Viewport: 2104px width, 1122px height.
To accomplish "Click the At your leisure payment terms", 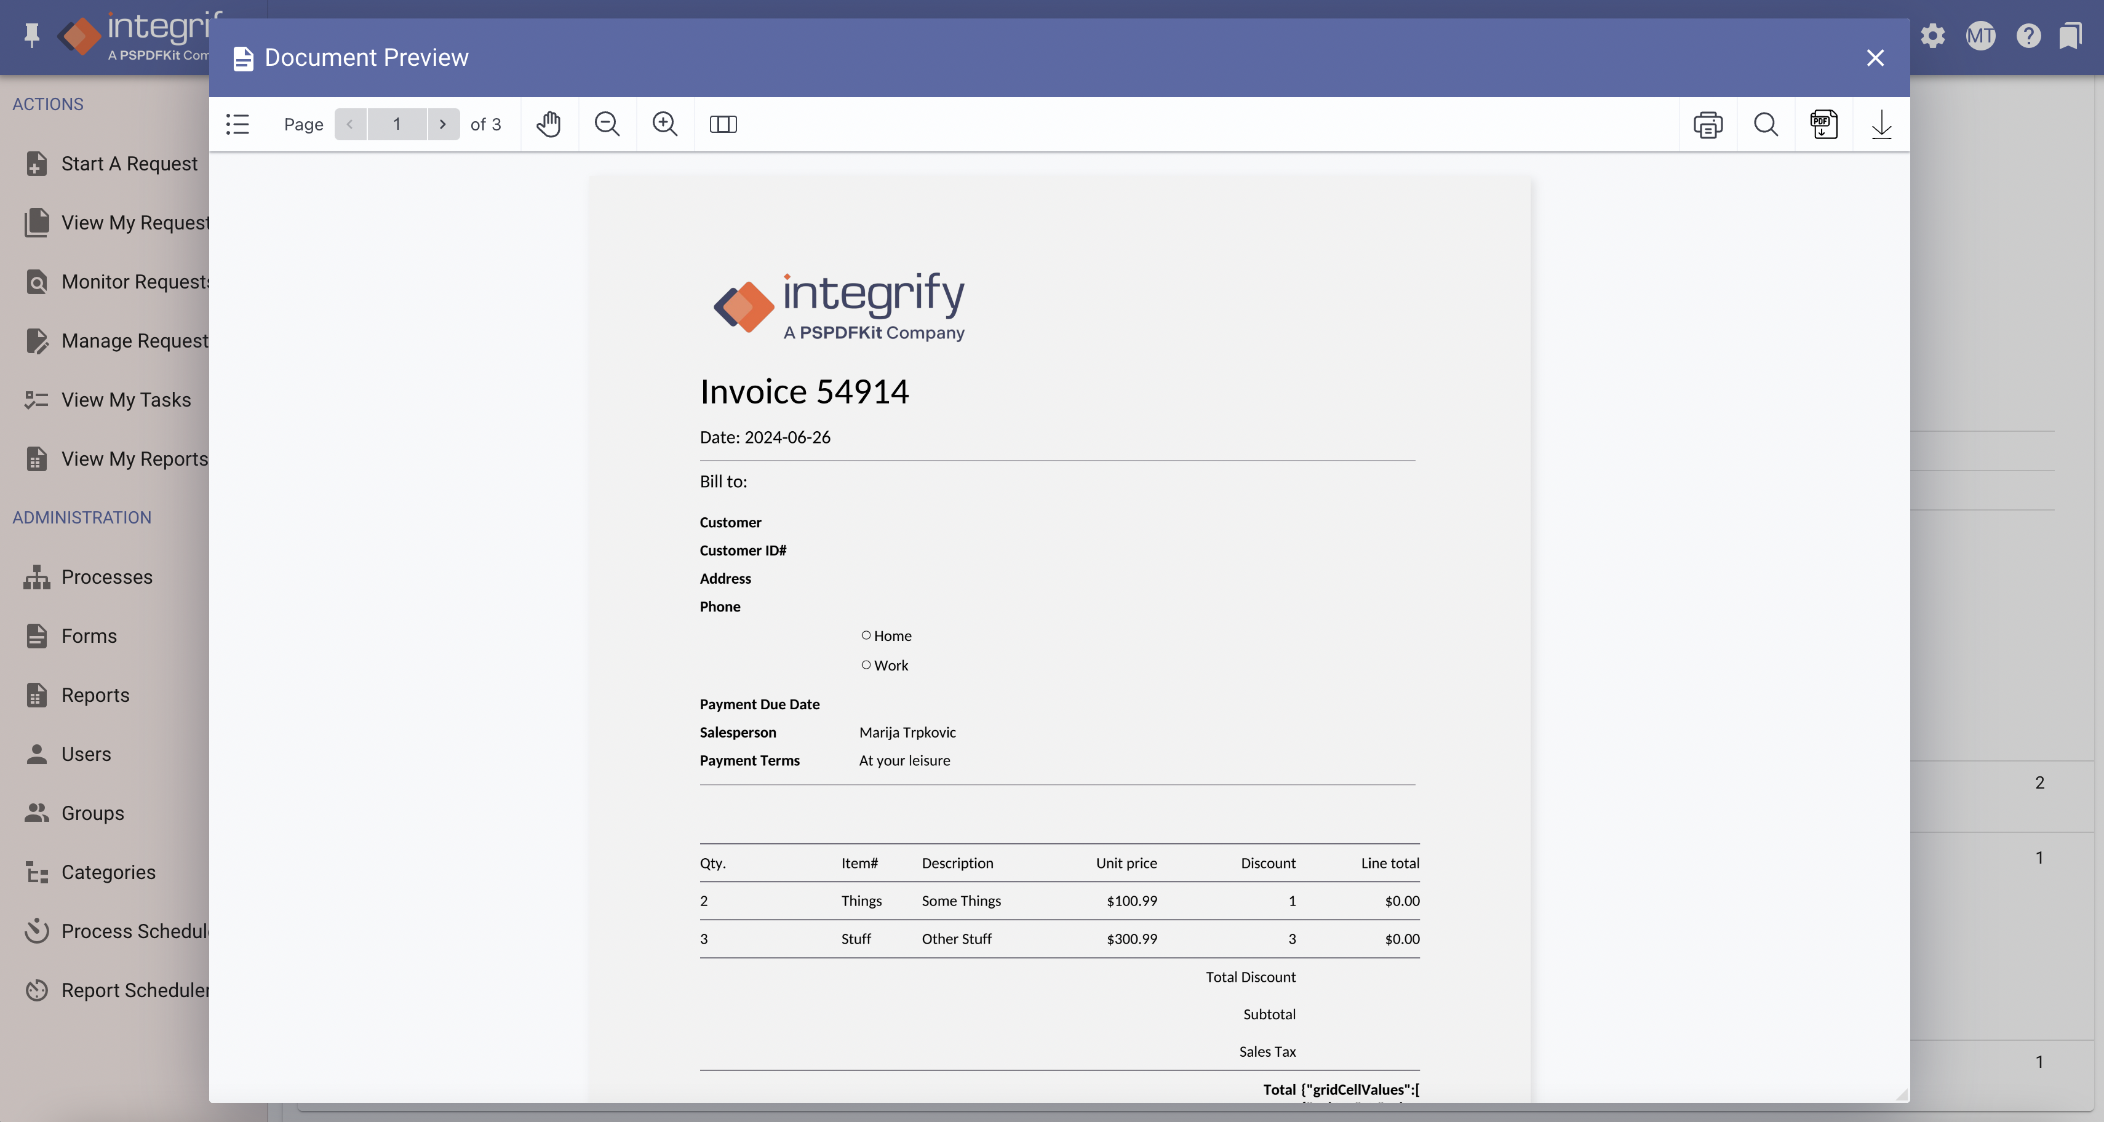I will coord(904,760).
